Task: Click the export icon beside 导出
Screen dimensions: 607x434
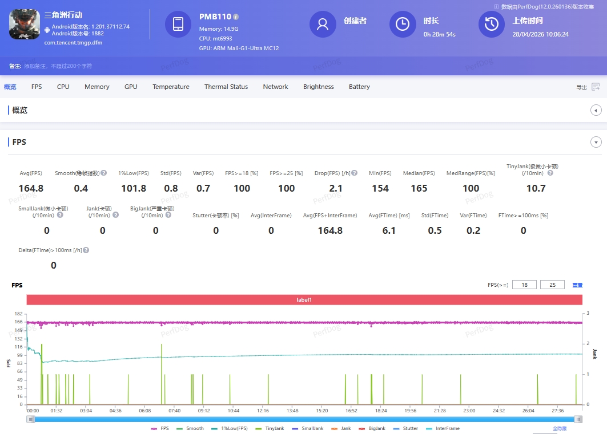Action: pyautogui.click(x=596, y=87)
